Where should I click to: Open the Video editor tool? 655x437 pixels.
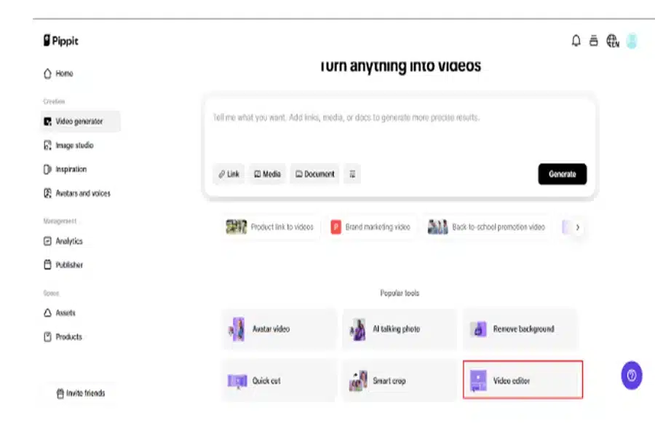(x=523, y=379)
